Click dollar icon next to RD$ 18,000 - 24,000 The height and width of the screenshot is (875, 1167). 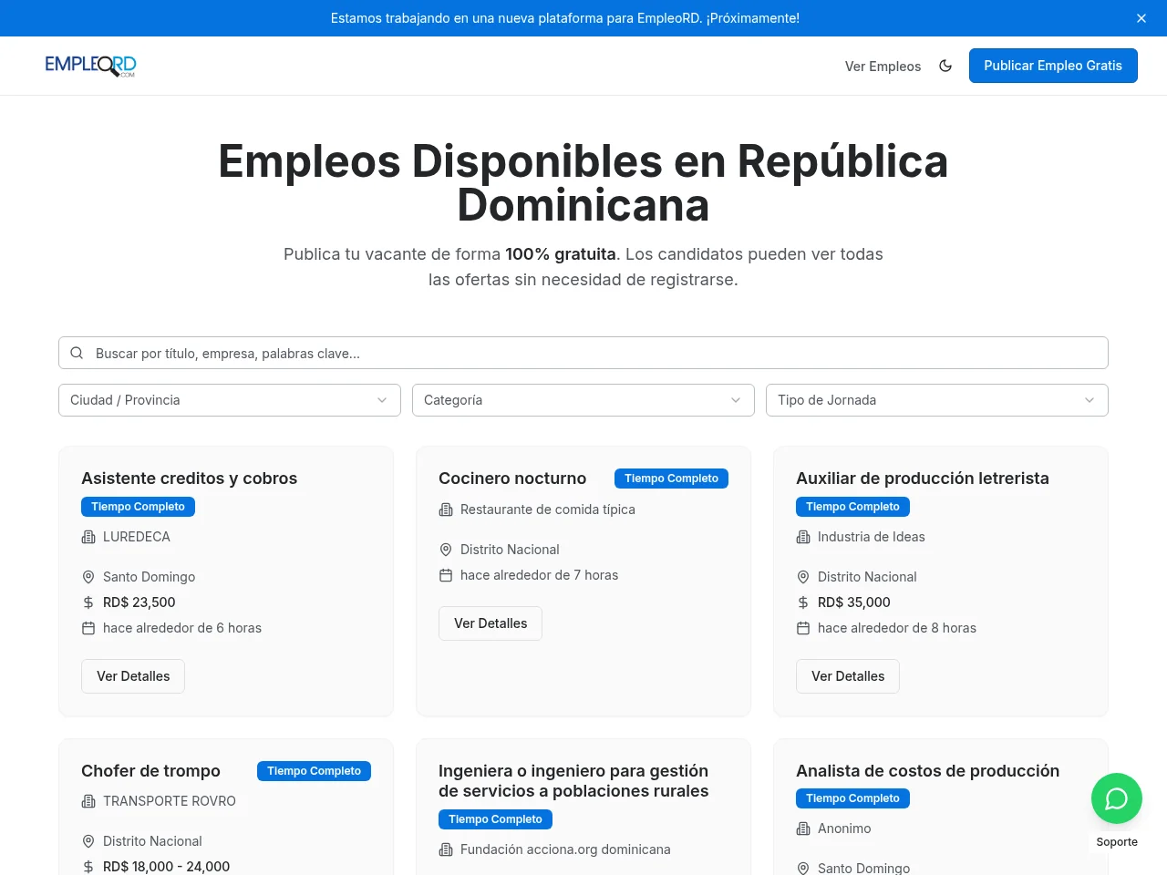click(x=88, y=867)
